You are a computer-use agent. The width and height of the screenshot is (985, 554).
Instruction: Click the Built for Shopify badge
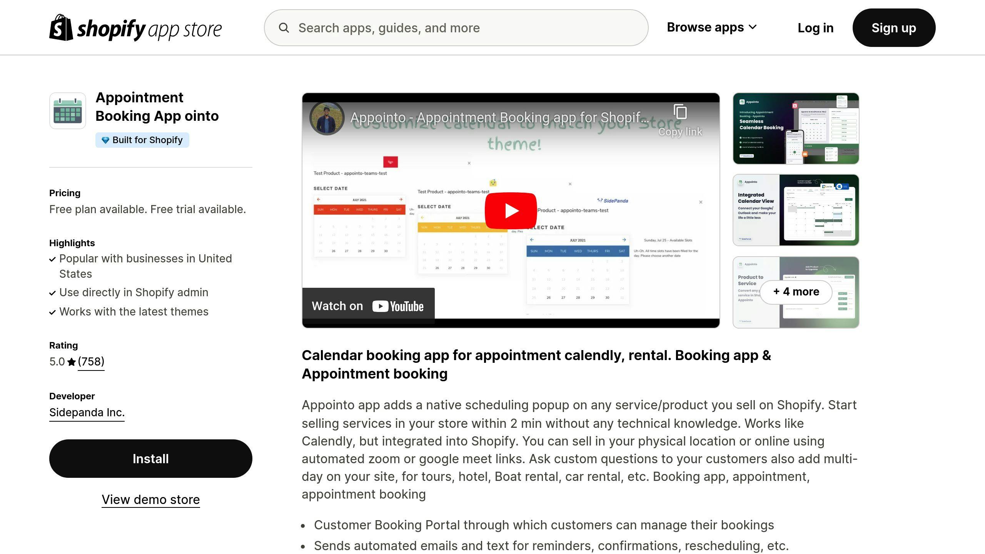(142, 140)
